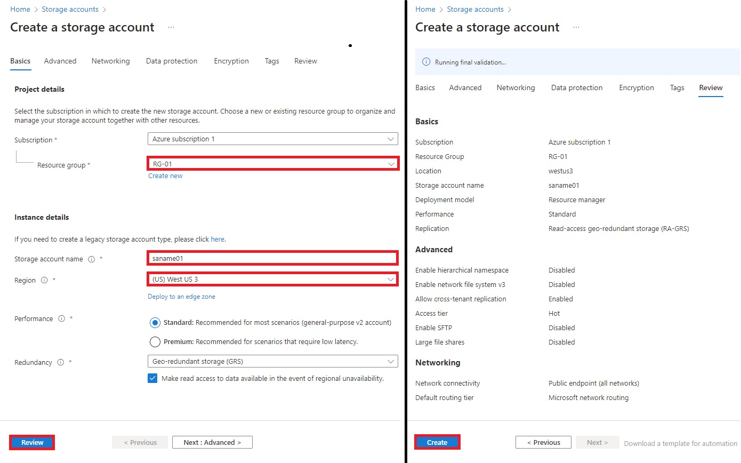The height and width of the screenshot is (463, 741).
Task: Open the ellipsis menu beside the right title
Action: (x=575, y=28)
